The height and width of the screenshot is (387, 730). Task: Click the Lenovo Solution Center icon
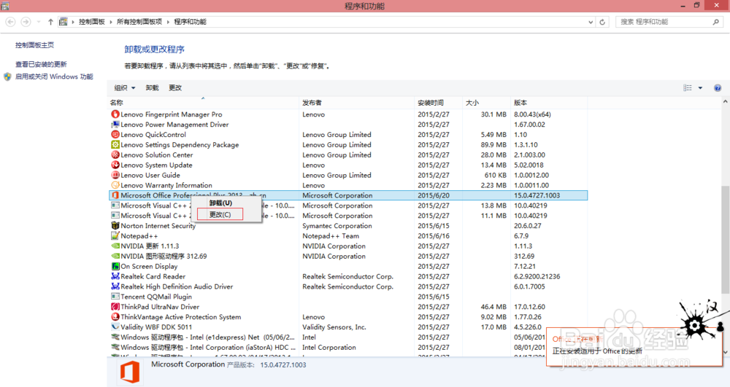115,155
